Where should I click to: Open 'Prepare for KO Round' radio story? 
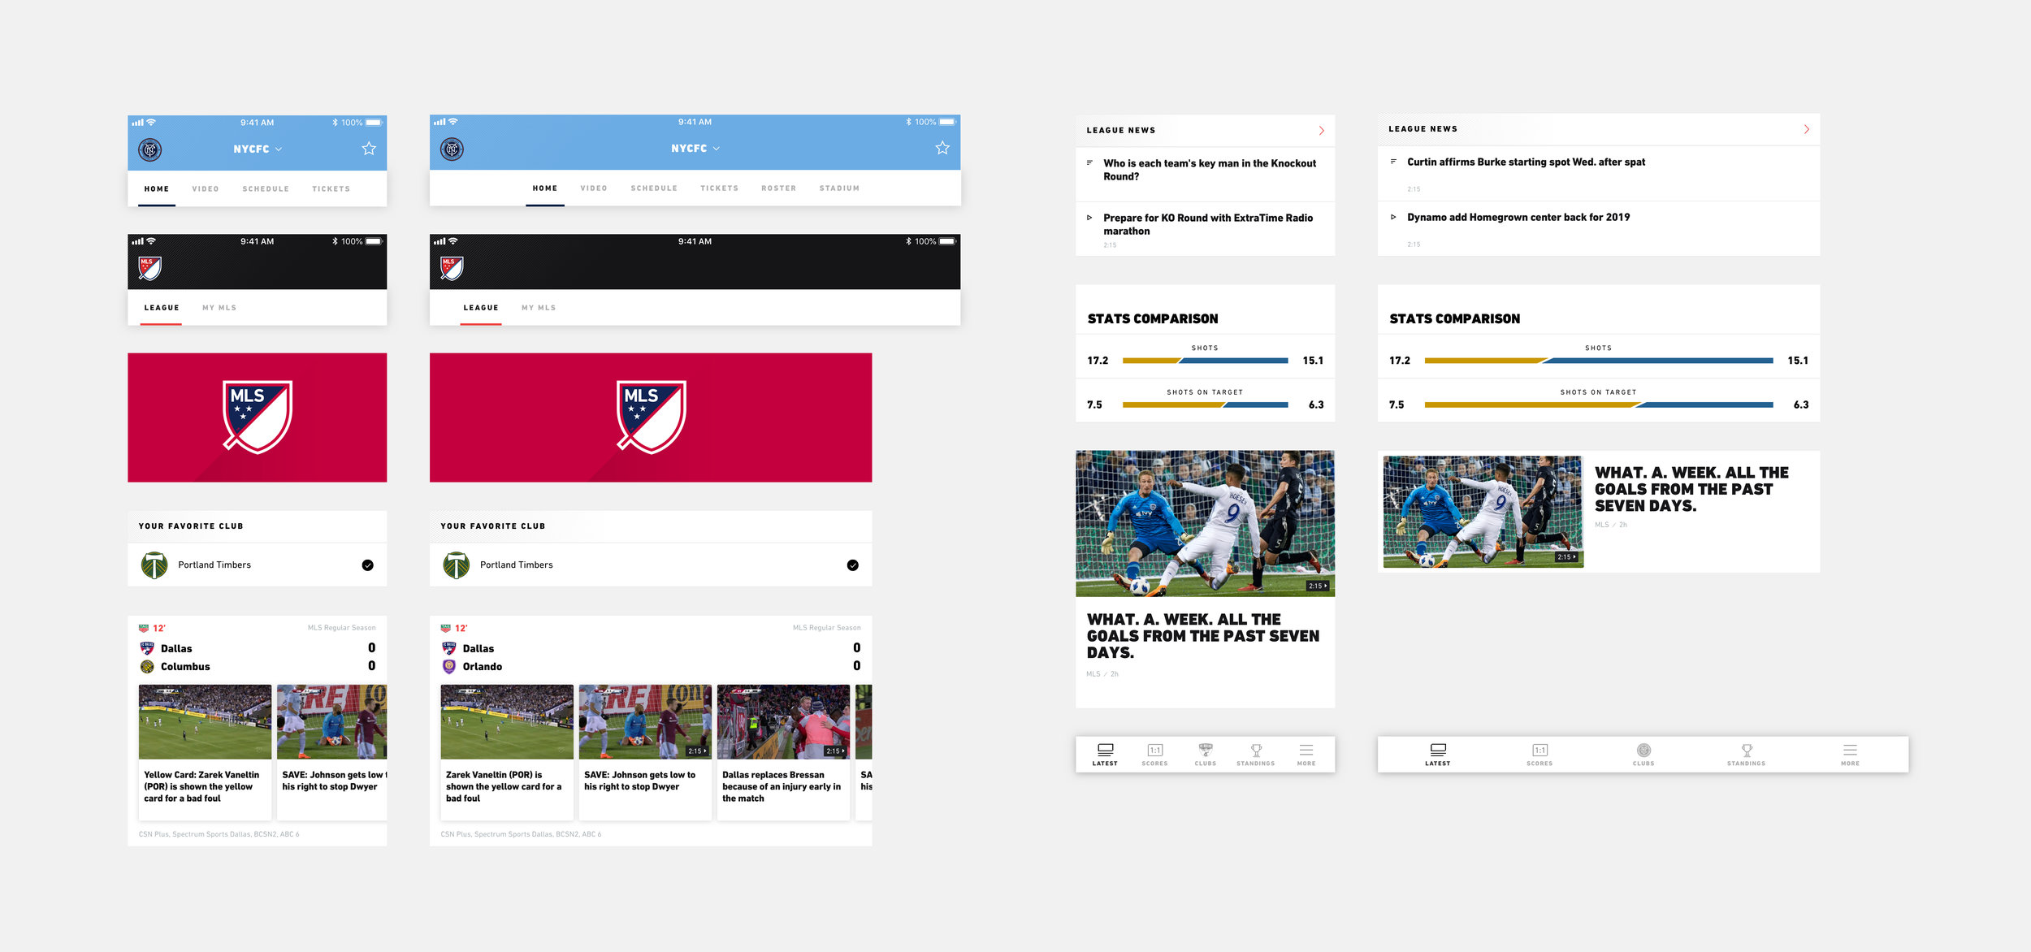click(1207, 224)
